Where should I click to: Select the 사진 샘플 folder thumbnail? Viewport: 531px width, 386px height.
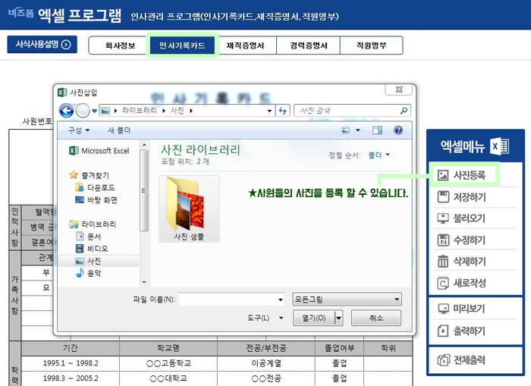(189, 209)
